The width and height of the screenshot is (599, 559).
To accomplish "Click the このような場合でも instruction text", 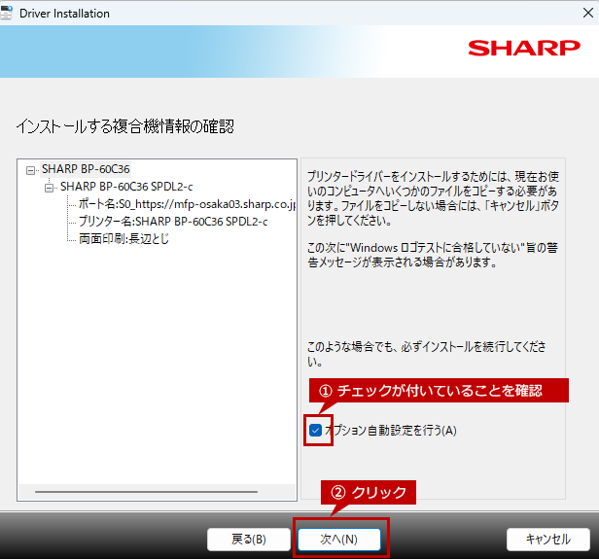I will [426, 354].
